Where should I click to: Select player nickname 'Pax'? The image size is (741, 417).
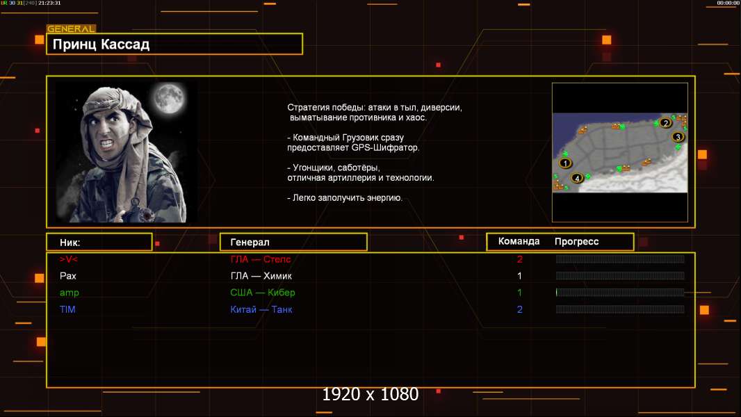[68, 276]
